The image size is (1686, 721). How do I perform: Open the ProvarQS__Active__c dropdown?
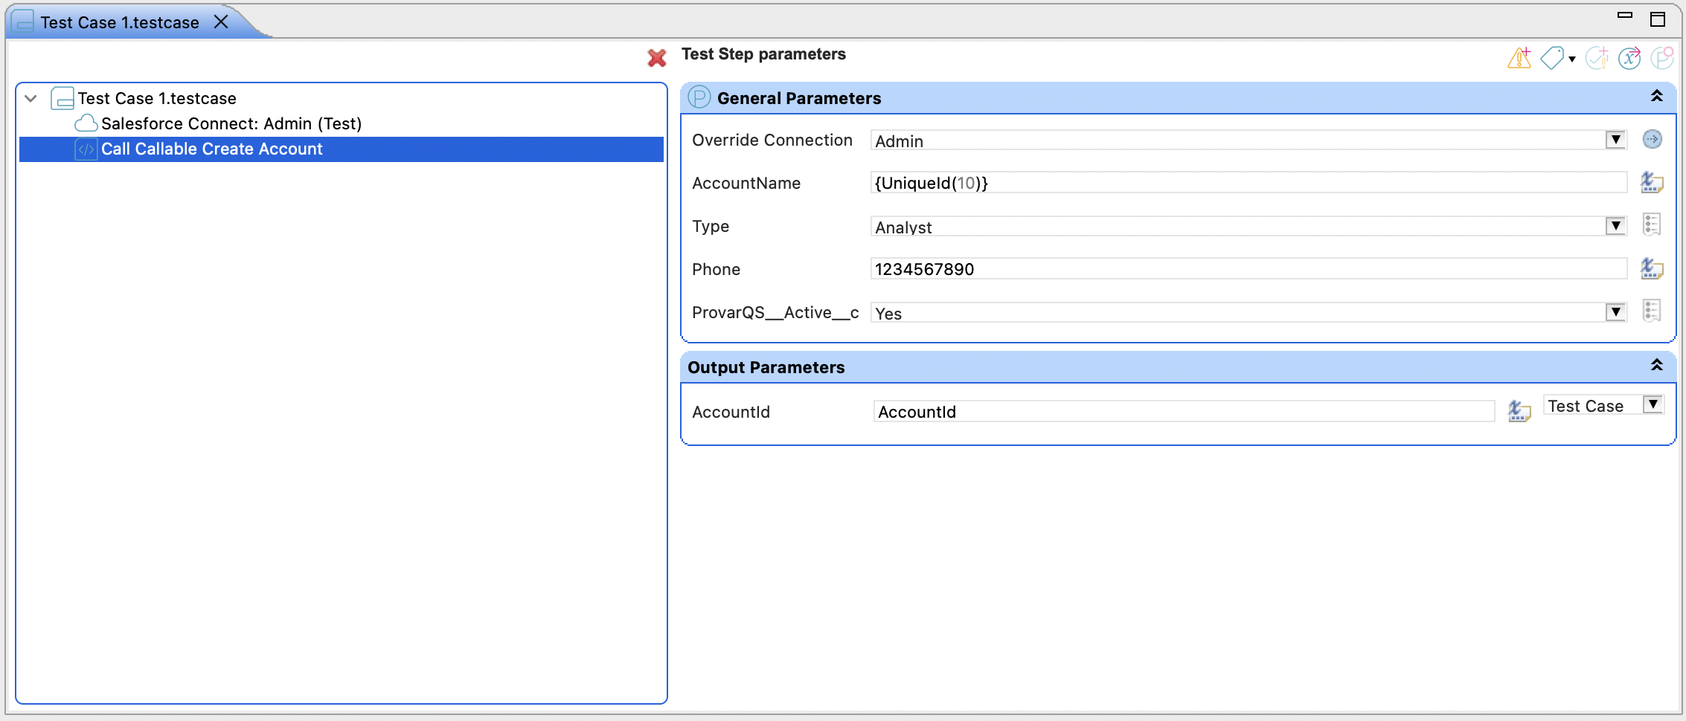[1615, 312]
